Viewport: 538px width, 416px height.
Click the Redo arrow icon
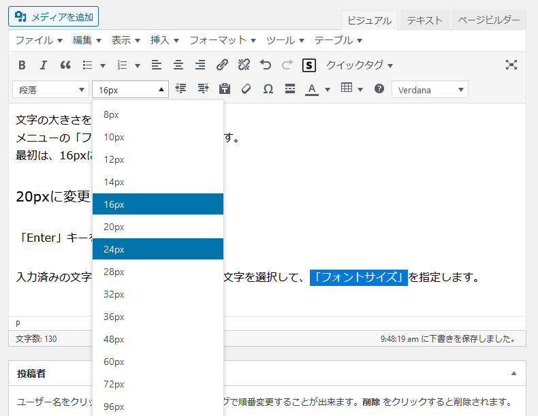[287, 65]
